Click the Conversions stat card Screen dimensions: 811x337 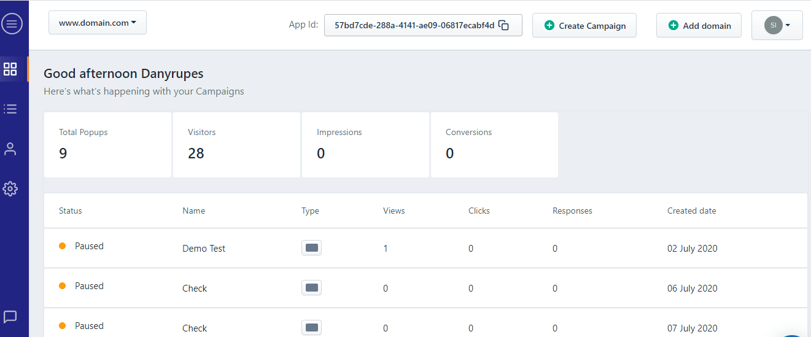pyautogui.click(x=494, y=145)
